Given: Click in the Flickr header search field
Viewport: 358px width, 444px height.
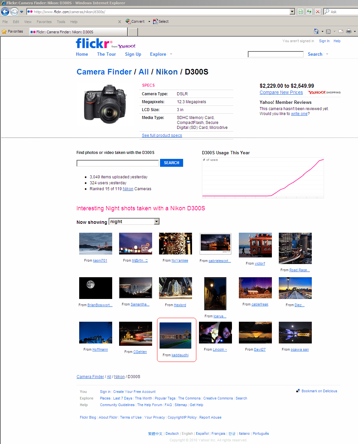Looking at the screenshot, I should tap(276, 54).
